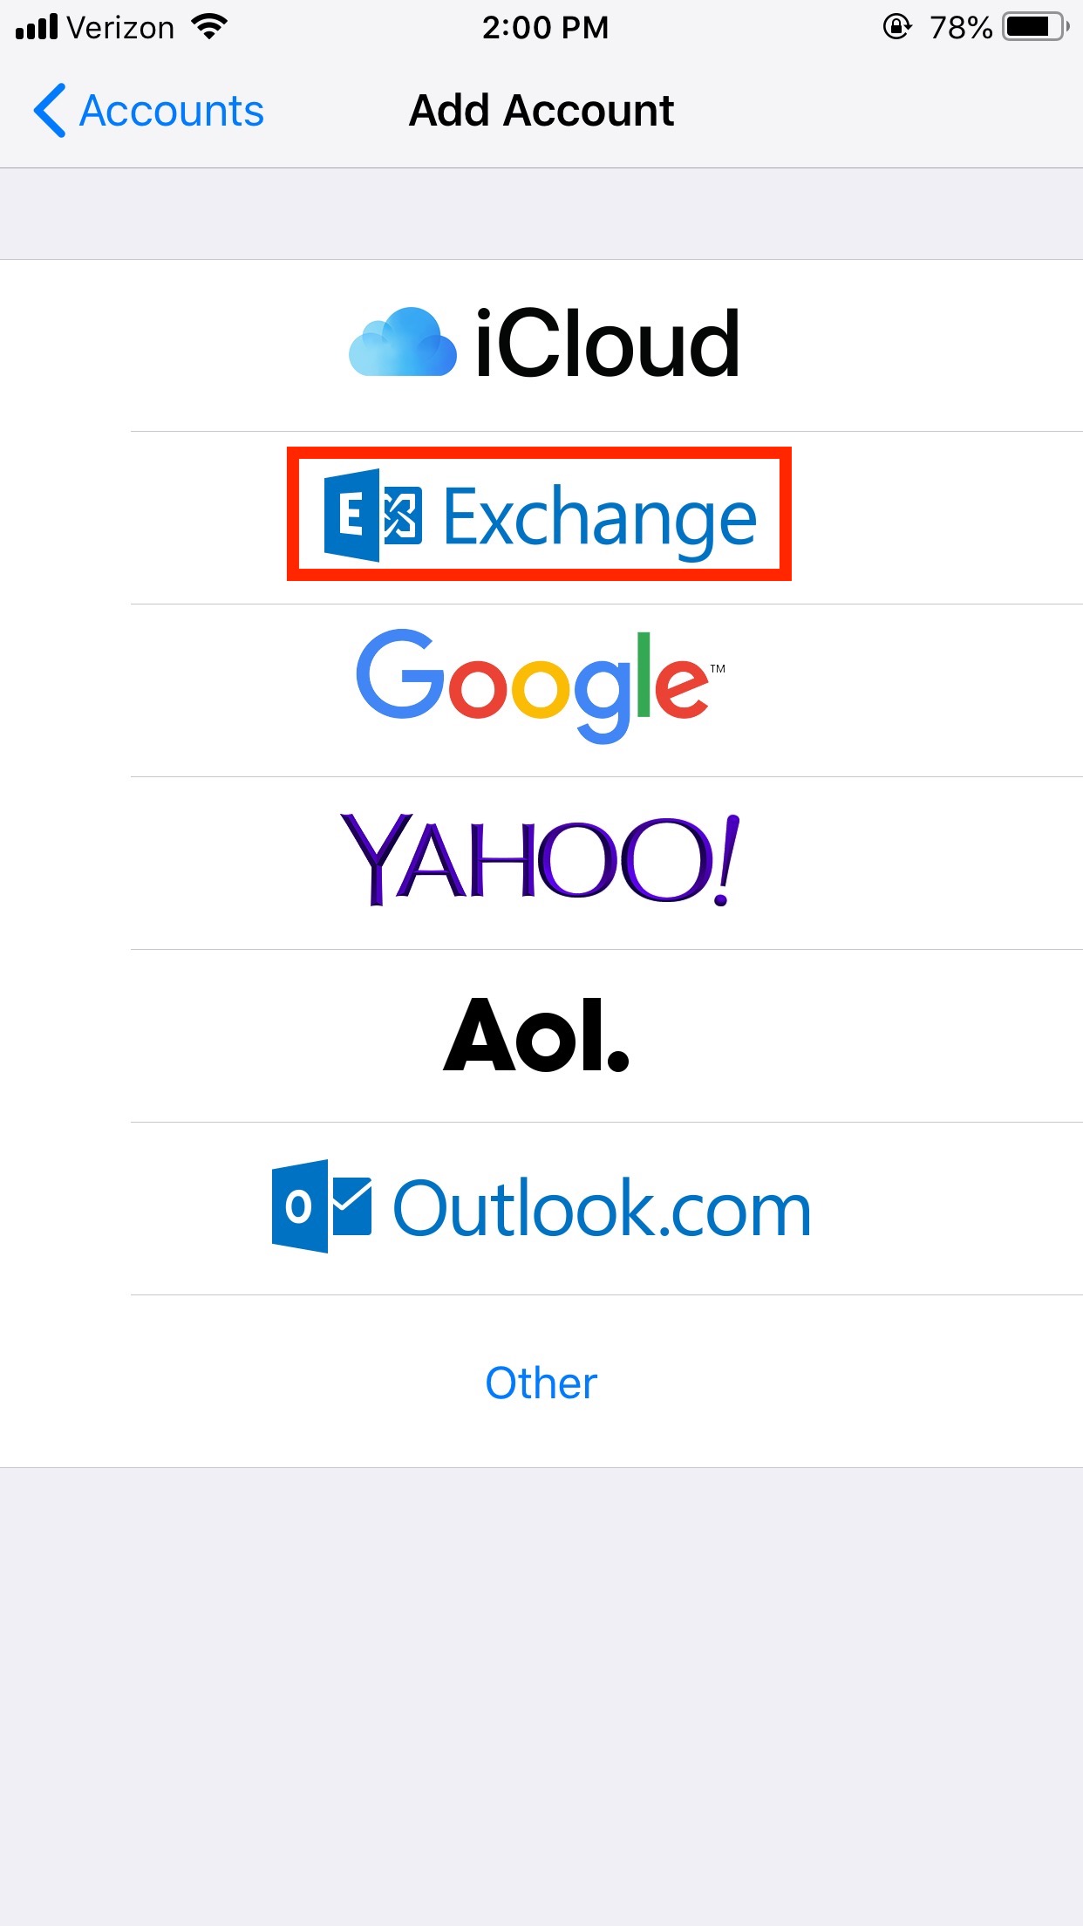
Task: Tap the back chevron arrow
Action: coord(50,111)
